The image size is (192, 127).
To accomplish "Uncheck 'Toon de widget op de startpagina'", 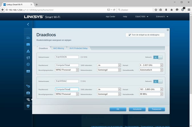I will pyautogui.click(x=130, y=35).
